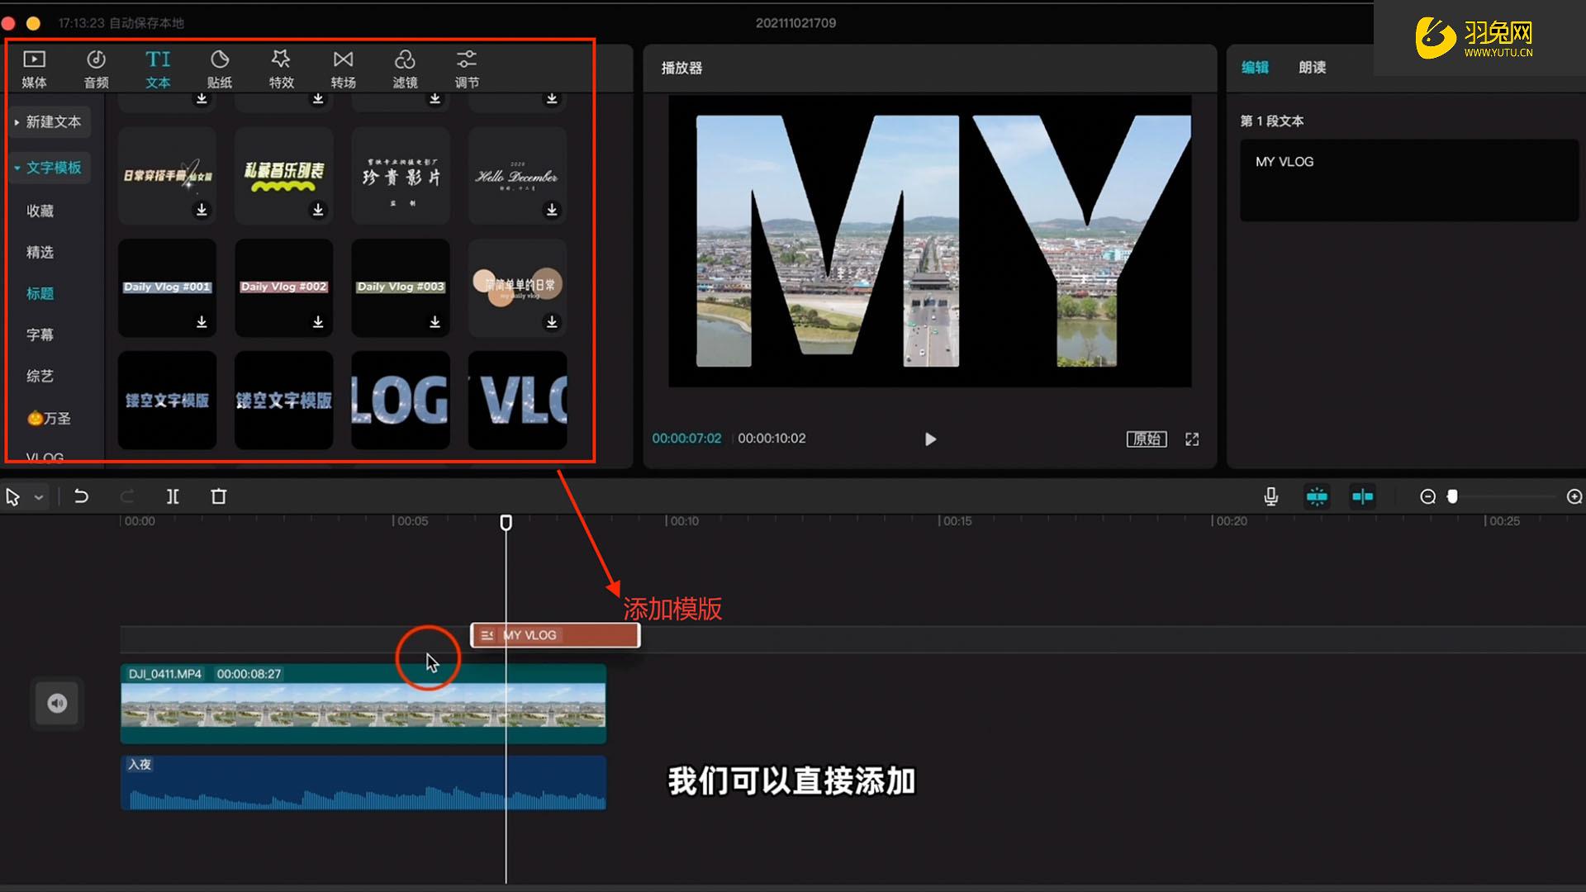The image size is (1586, 892).
Task: Open the 贴纸 stickers panel
Action: click(219, 69)
